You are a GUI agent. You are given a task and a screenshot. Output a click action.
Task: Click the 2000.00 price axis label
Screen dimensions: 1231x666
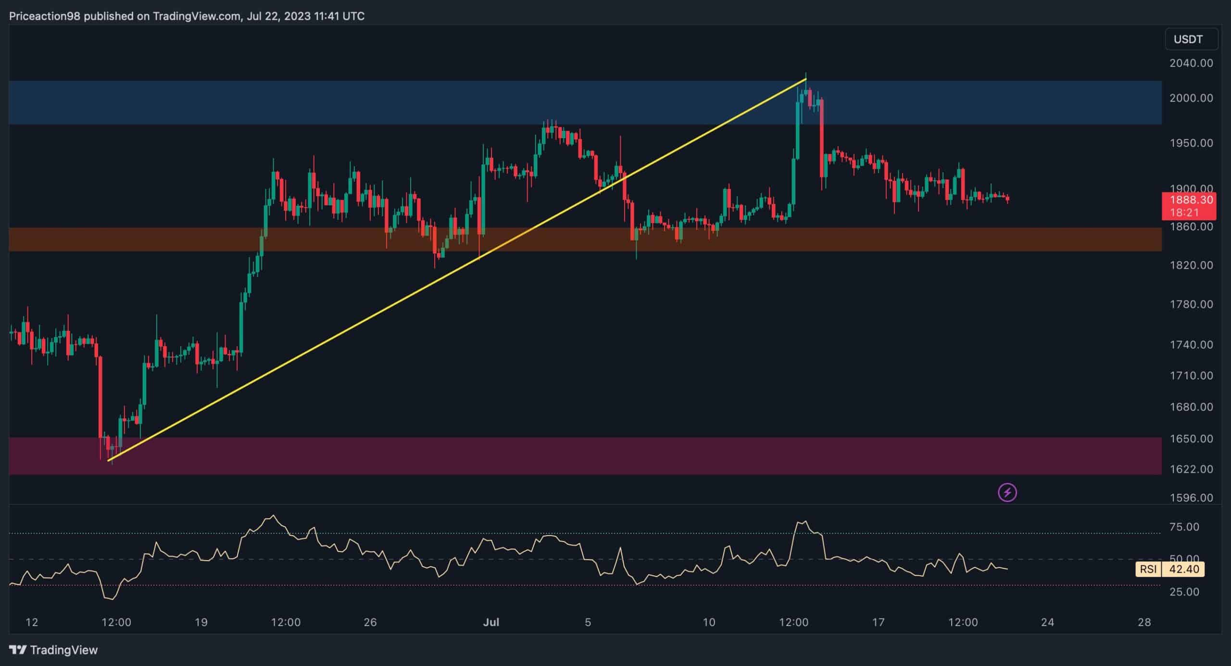[x=1191, y=98]
